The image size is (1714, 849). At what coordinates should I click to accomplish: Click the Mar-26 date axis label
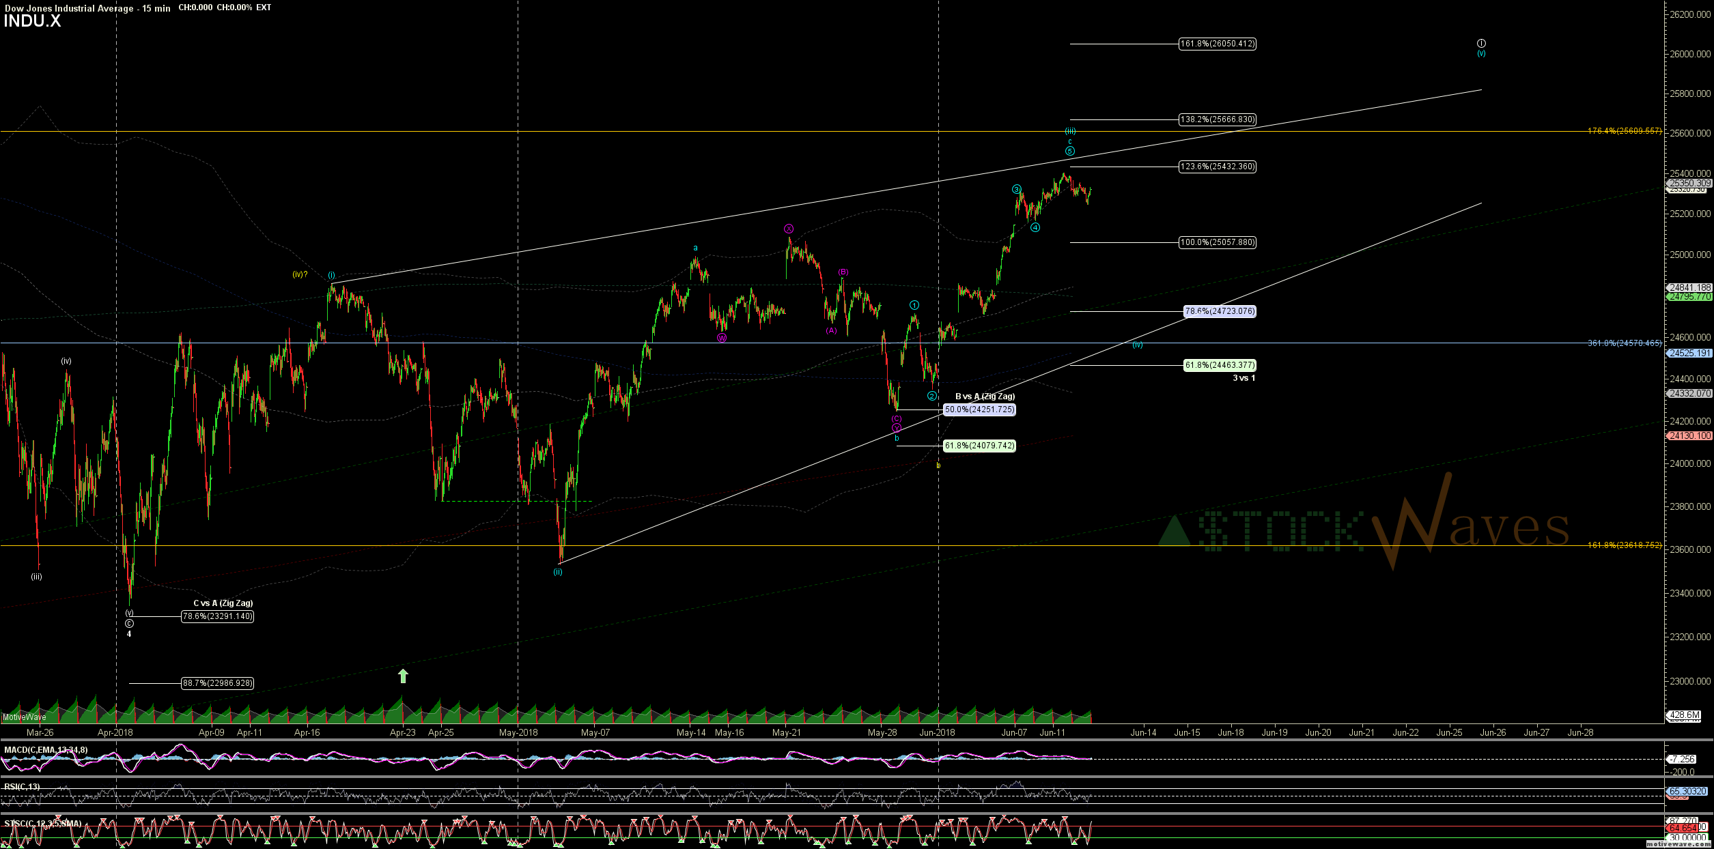point(40,733)
